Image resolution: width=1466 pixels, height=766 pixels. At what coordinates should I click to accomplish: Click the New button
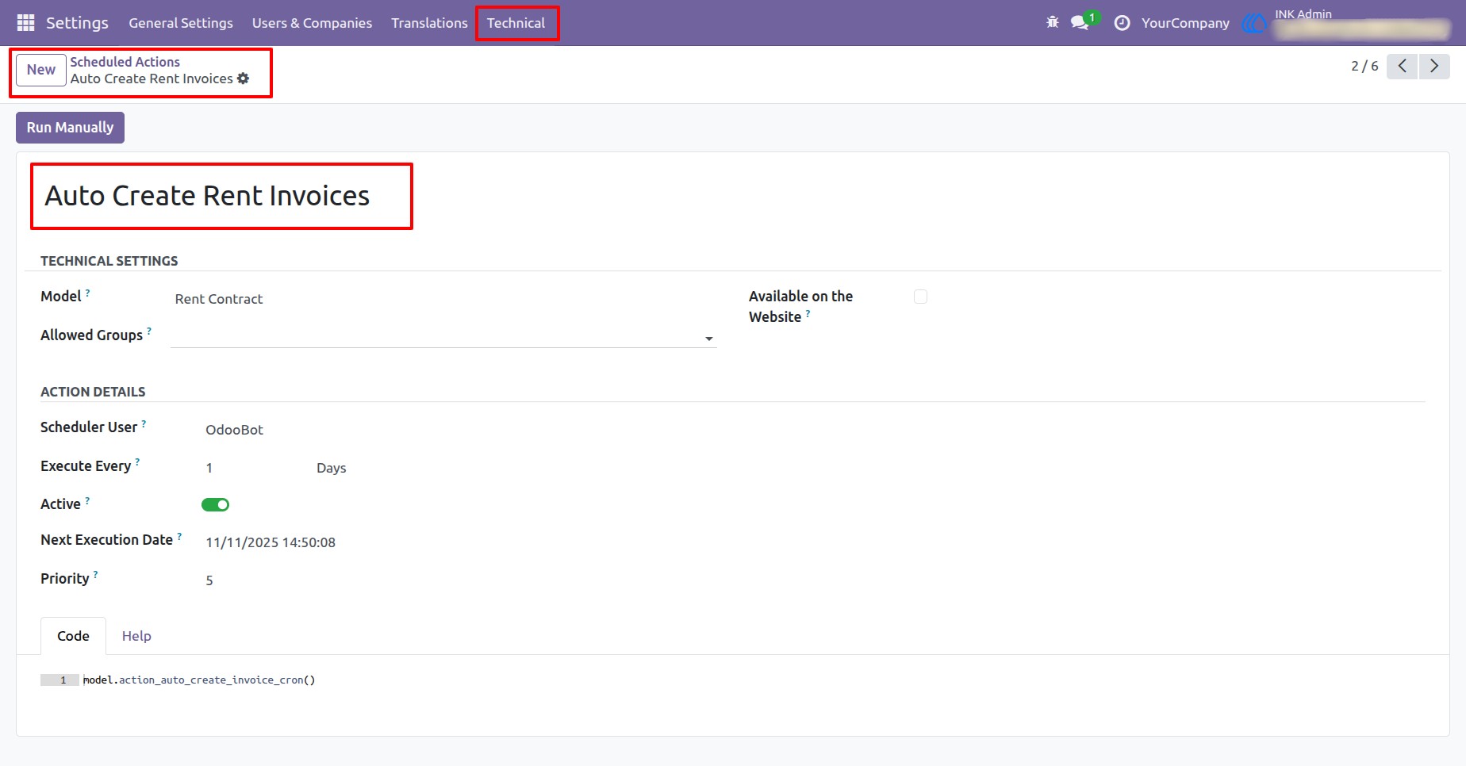(x=41, y=70)
